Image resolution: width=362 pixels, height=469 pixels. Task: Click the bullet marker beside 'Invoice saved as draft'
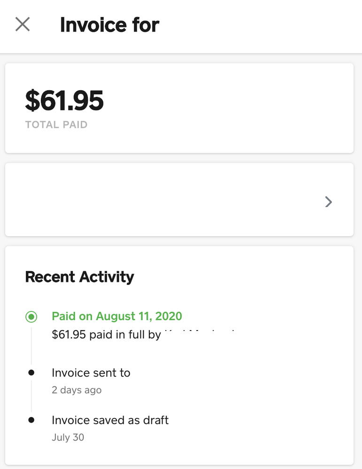tap(31, 420)
